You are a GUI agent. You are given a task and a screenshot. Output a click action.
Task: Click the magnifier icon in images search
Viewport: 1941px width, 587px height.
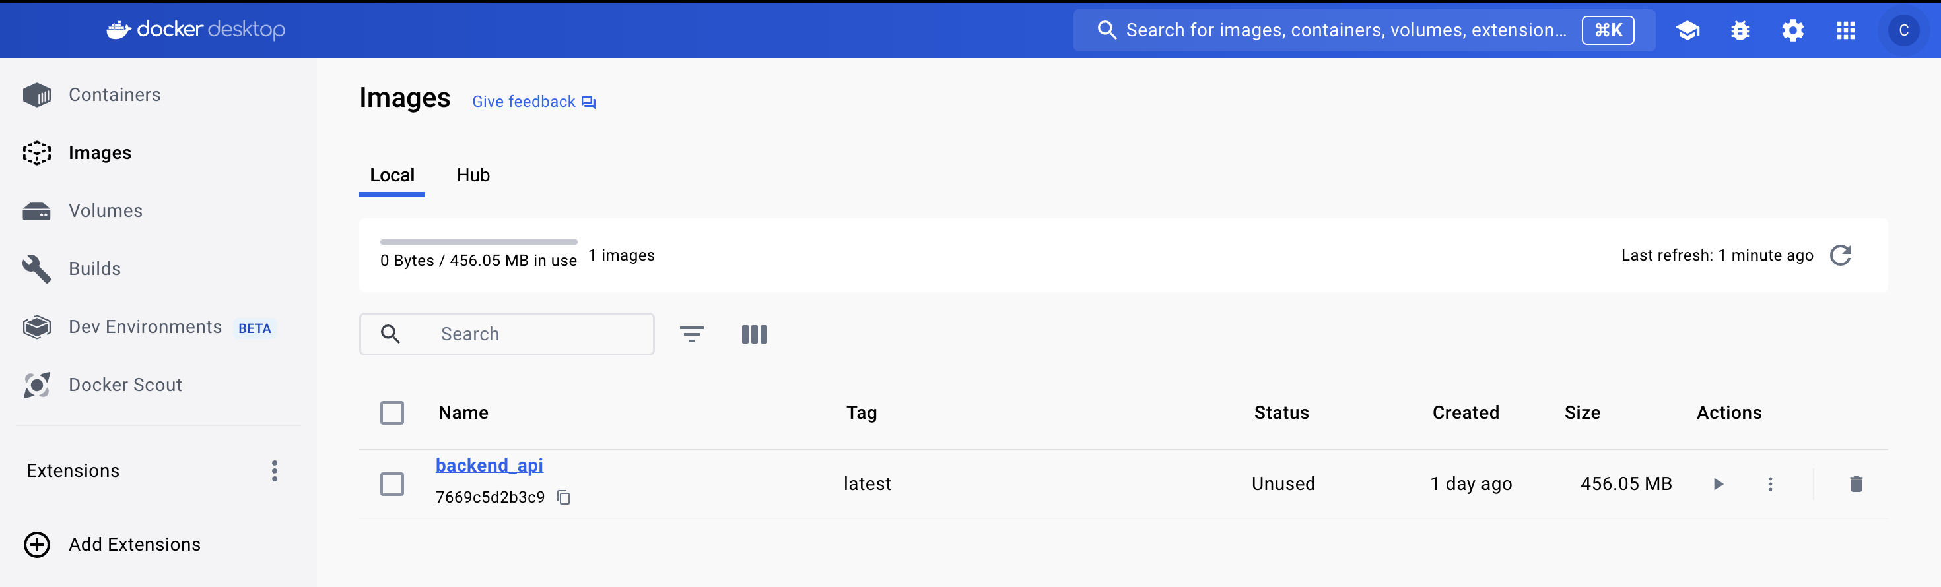[390, 334]
